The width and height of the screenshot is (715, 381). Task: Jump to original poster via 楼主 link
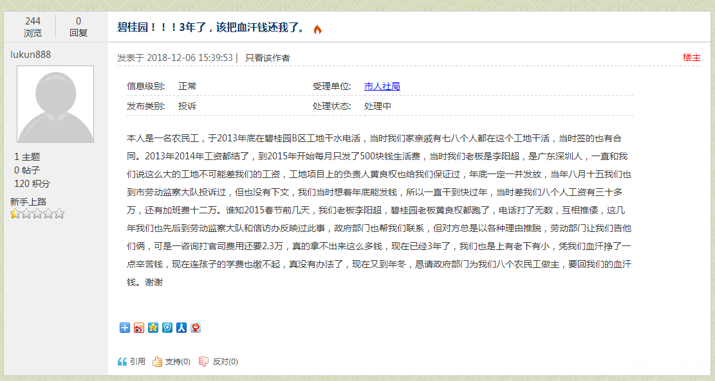pos(692,57)
